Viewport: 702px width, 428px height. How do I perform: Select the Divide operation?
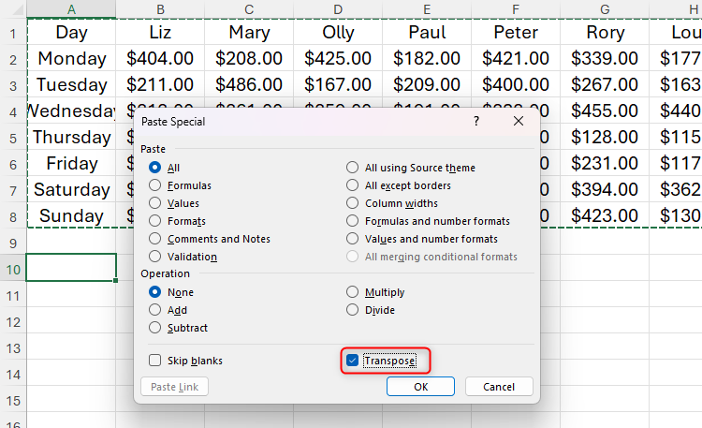pyautogui.click(x=352, y=310)
